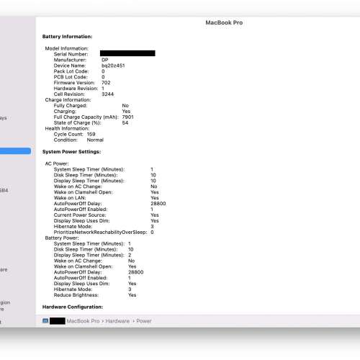Click the Current Power Source label

(80, 215)
